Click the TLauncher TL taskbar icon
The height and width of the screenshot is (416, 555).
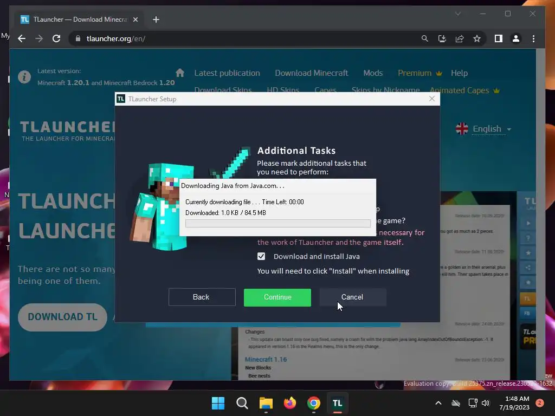[337, 403]
